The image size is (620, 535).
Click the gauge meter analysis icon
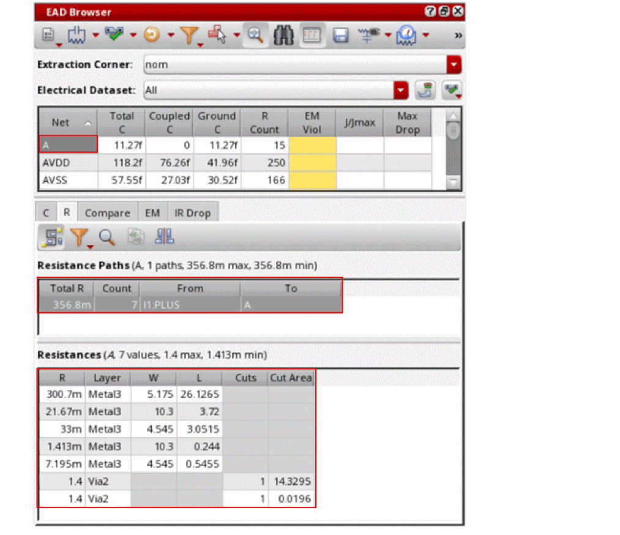[x=406, y=35]
